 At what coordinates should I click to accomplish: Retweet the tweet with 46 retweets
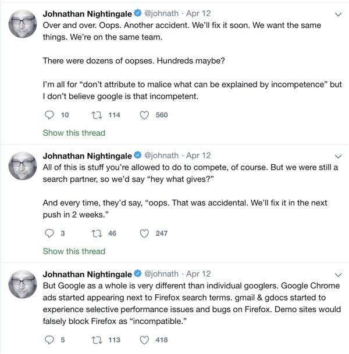coord(95,233)
